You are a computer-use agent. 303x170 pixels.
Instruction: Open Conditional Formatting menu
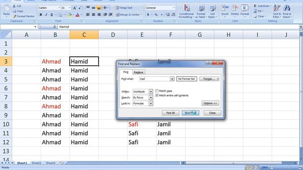[186, 11]
